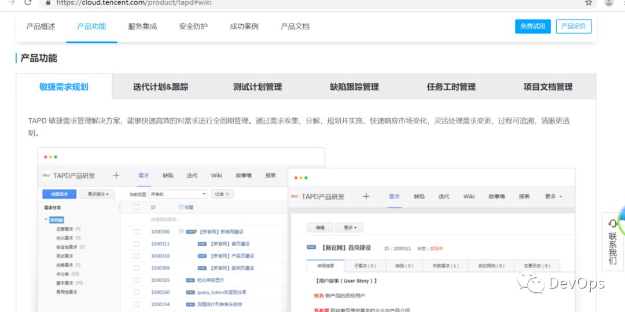Viewport: 625px width, 312px height.
Task: Select the 缺陷跟踪管理 feature tab
Action: point(354,87)
